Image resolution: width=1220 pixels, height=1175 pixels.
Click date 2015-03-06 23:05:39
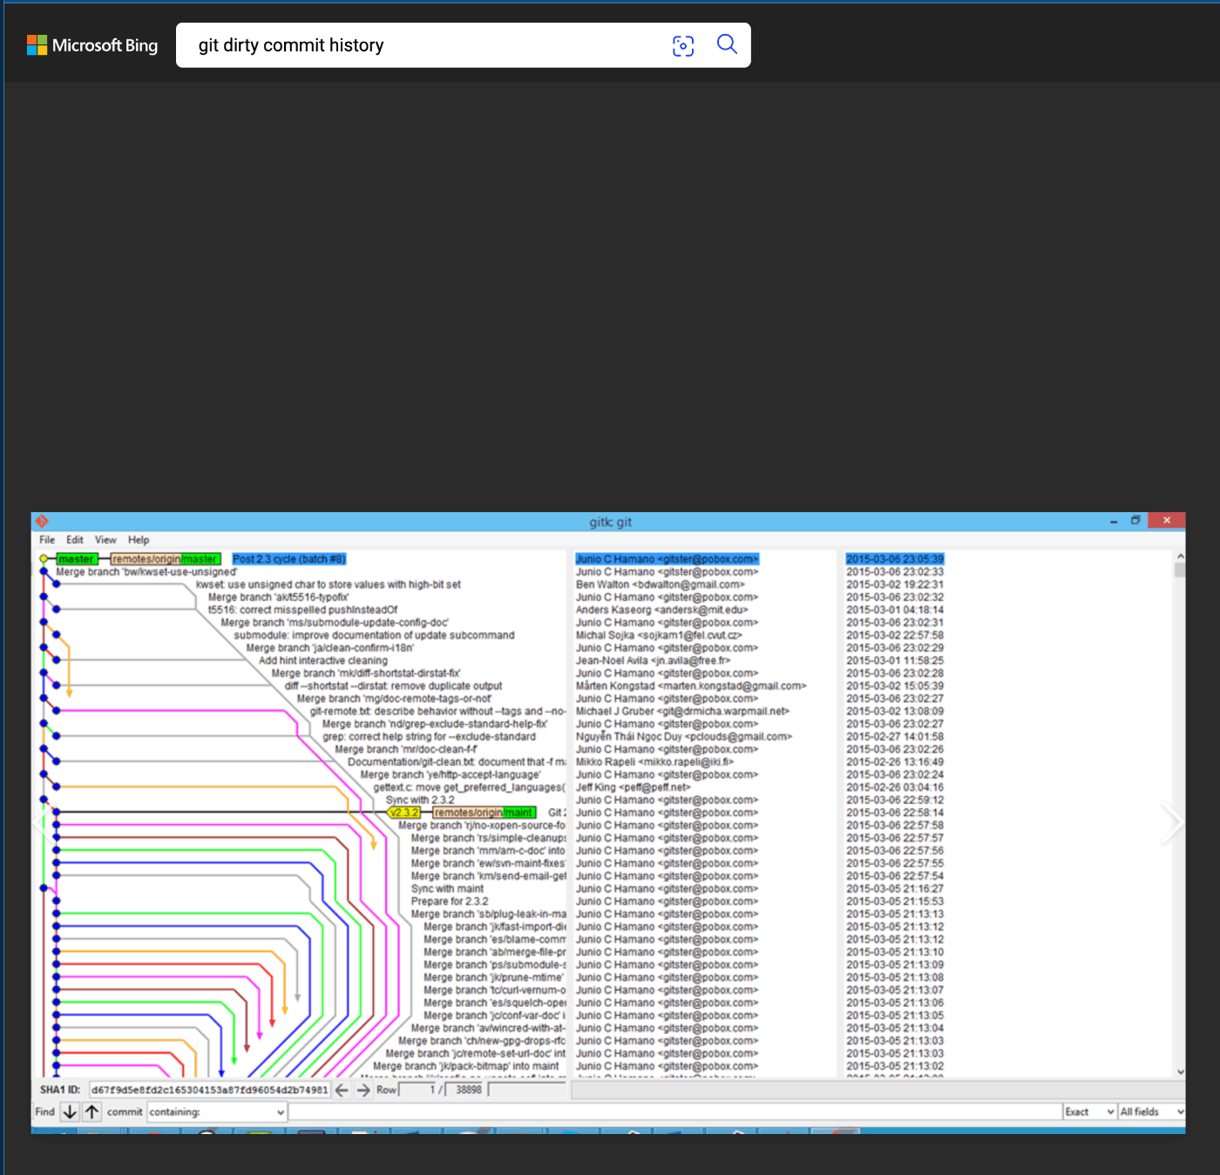pyautogui.click(x=895, y=559)
